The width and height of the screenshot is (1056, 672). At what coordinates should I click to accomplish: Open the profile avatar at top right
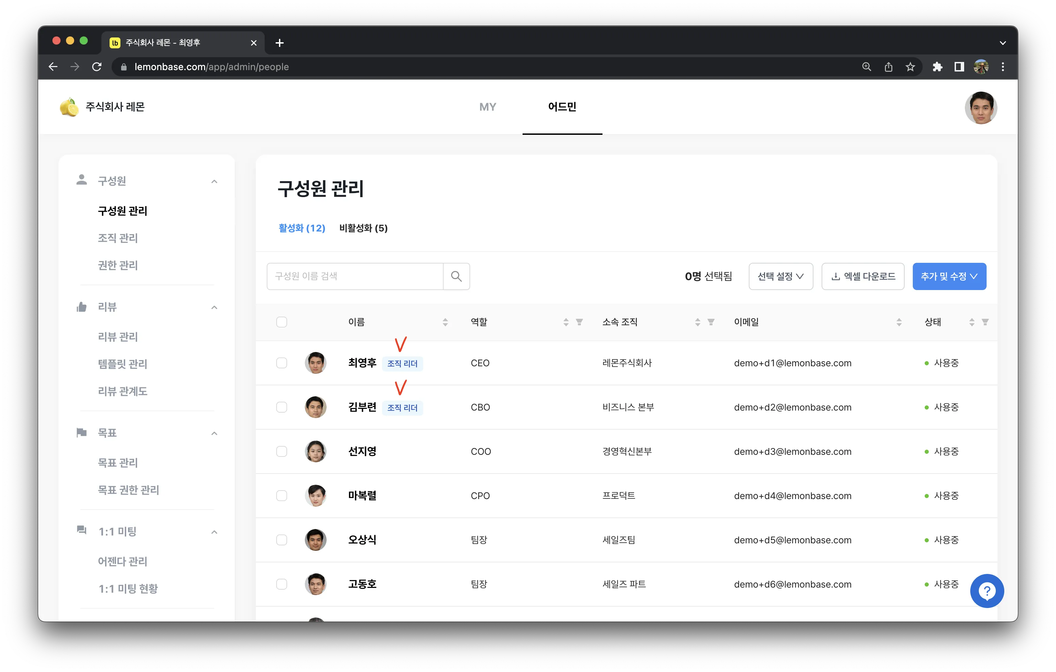pos(980,108)
